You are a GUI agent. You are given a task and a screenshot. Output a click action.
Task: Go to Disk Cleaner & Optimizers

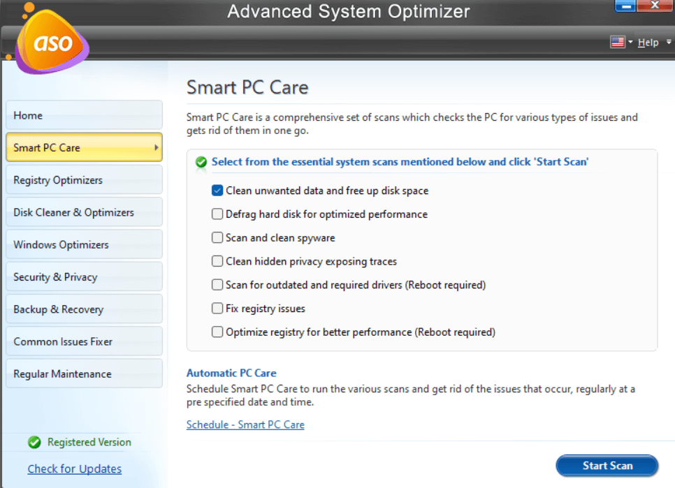click(84, 212)
